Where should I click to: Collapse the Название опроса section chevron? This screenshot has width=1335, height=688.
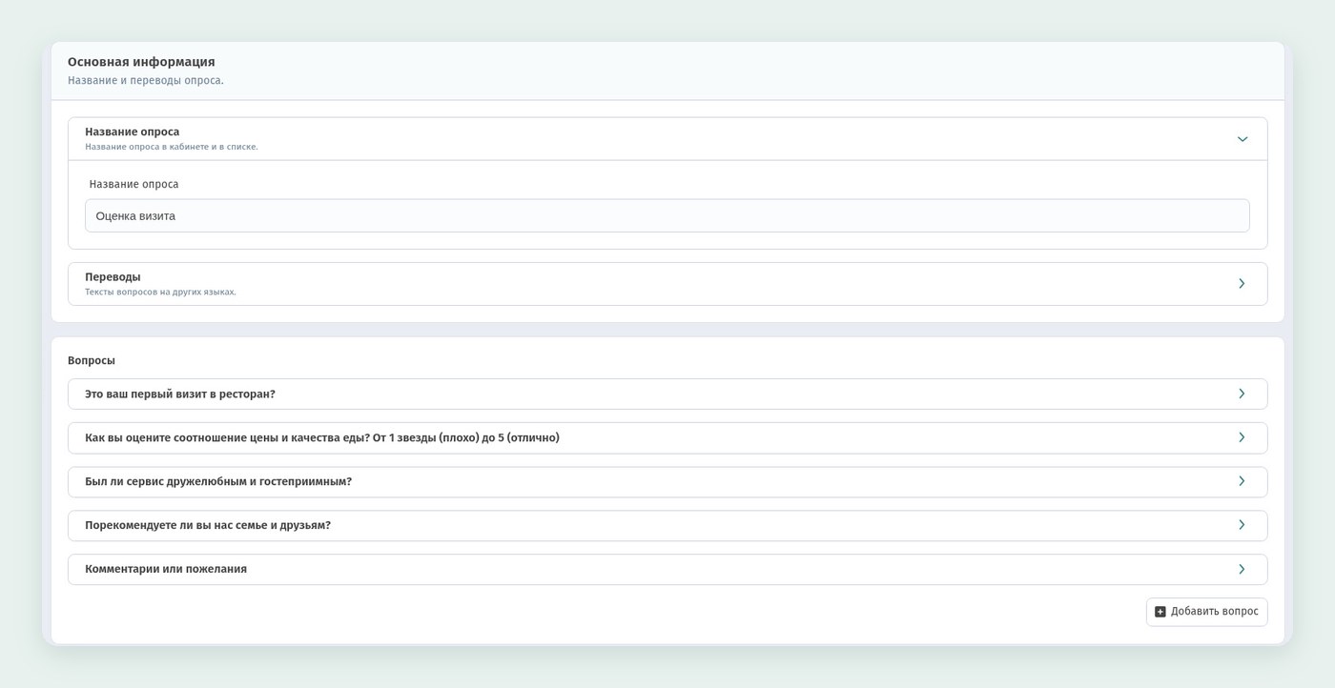(1242, 139)
